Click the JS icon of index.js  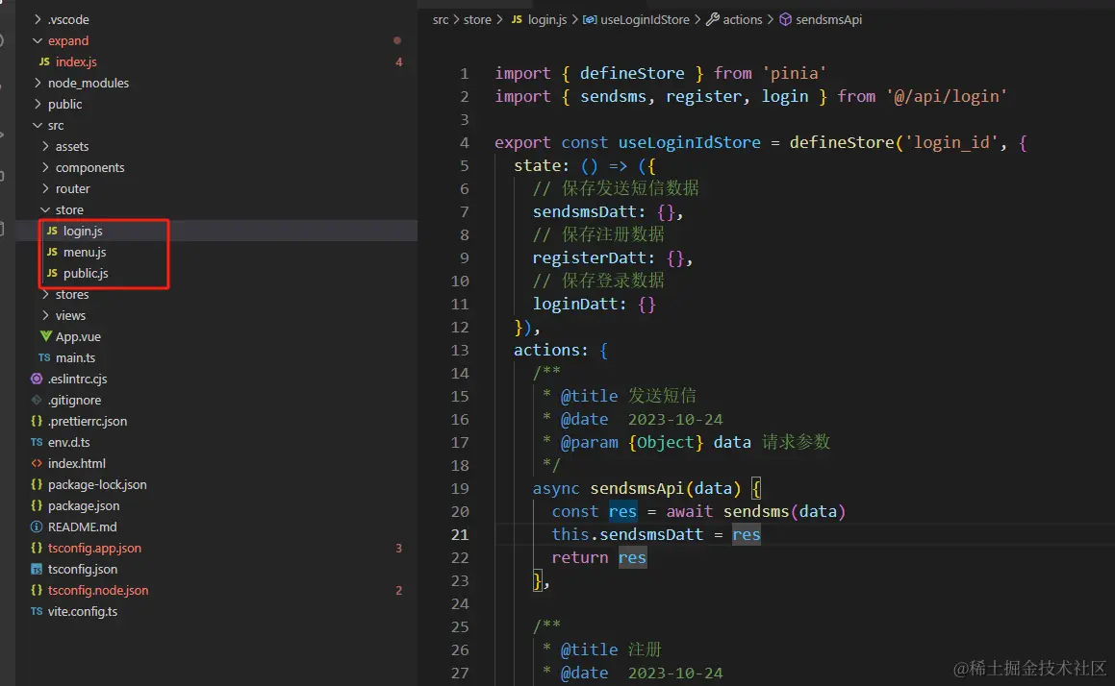44,61
